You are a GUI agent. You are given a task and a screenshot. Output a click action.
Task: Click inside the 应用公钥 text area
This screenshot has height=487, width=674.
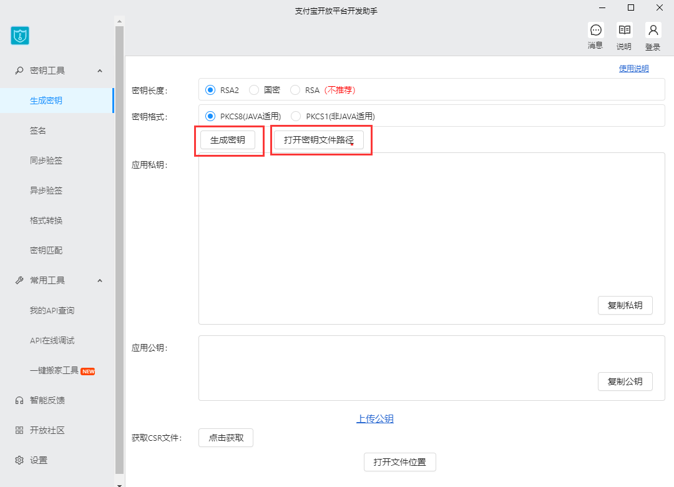(432, 368)
